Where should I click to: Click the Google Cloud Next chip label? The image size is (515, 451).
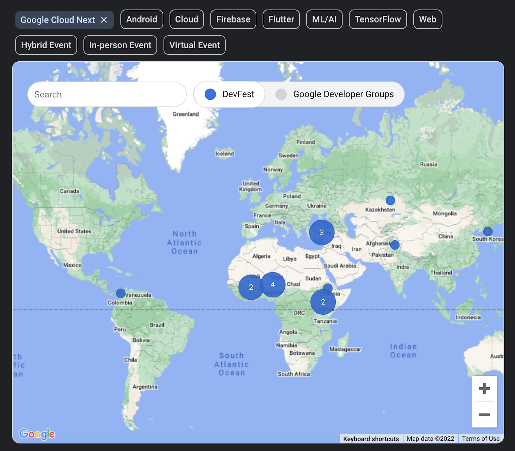pos(58,20)
